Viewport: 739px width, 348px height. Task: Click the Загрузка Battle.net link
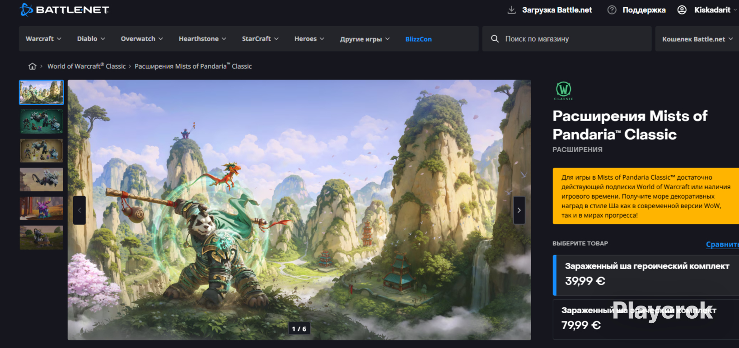point(557,10)
